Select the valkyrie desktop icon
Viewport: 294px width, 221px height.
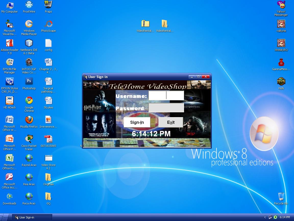[x=281, y=26]
